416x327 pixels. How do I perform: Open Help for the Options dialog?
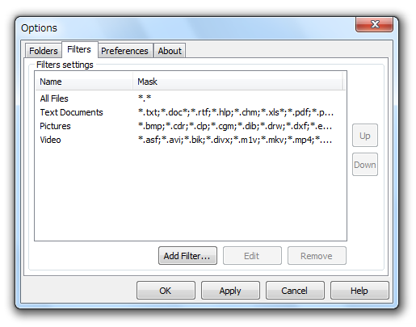coord(359,291)
